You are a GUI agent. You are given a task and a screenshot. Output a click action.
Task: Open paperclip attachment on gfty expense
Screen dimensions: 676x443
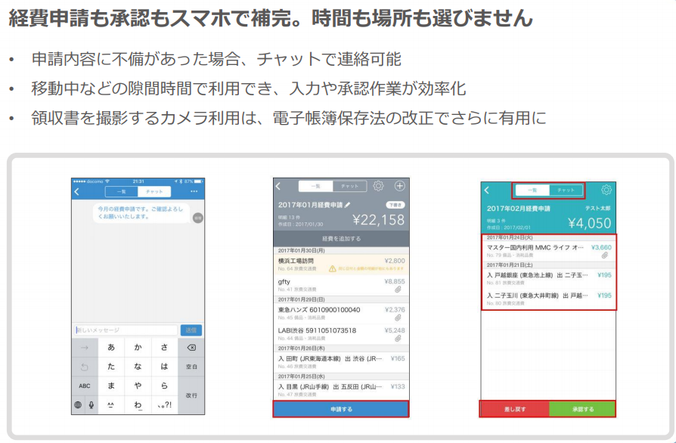click(398, 289)
